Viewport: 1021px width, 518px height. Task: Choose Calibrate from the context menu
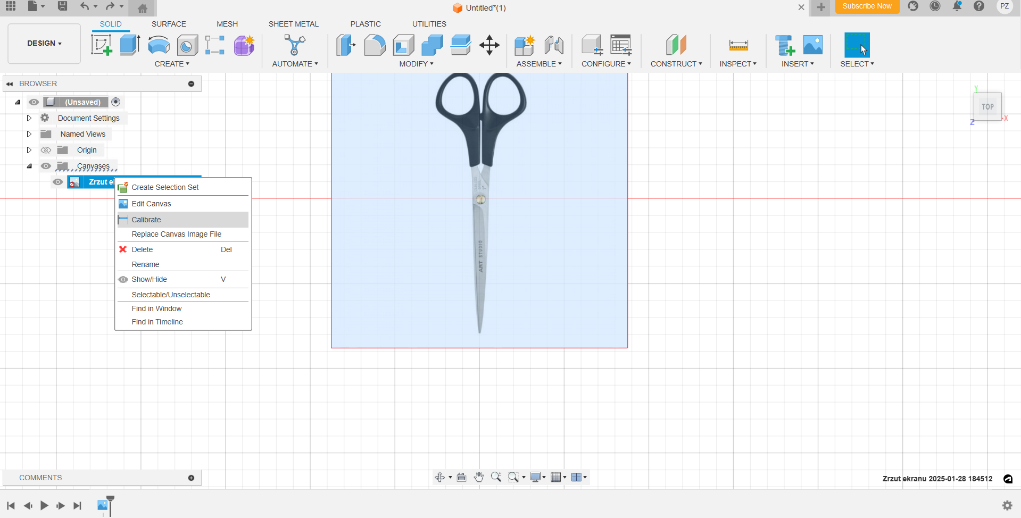tap(146, 220)
